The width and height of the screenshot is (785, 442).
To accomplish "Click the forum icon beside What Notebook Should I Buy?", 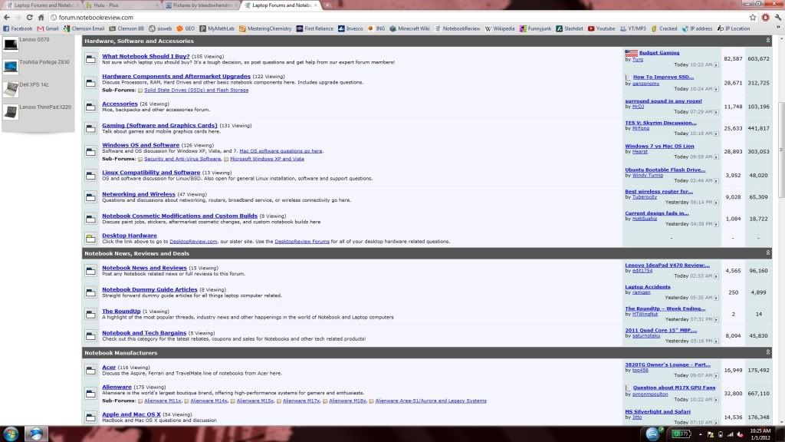I will point(90,59).
